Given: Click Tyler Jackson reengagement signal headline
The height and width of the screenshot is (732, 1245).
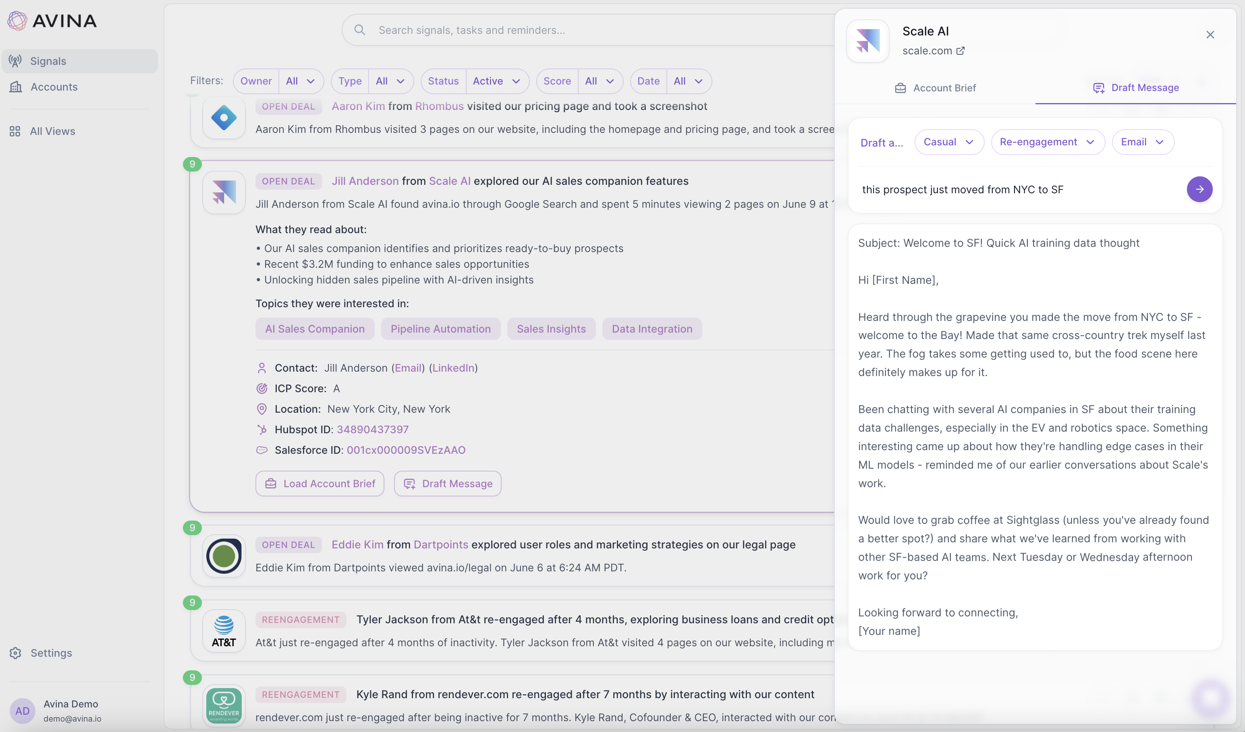Looking at the screenshot, I should [595, 619].
